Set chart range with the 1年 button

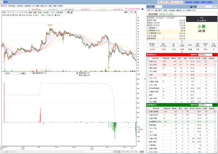click(x=131, y=152)
